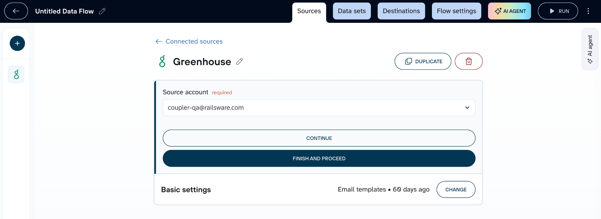Duplicate the Greenhouse source
Viewport: 601px width, 219px height.
click(x=423, y=61)
